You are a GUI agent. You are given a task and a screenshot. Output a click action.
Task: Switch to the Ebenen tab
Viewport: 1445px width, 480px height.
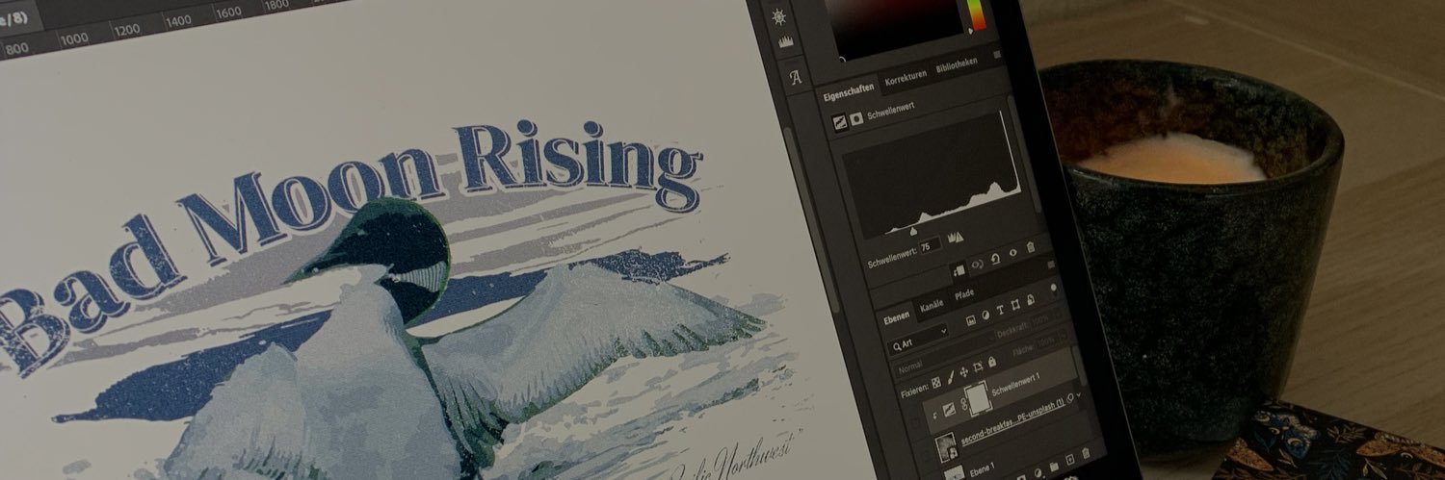click(897, 317)
